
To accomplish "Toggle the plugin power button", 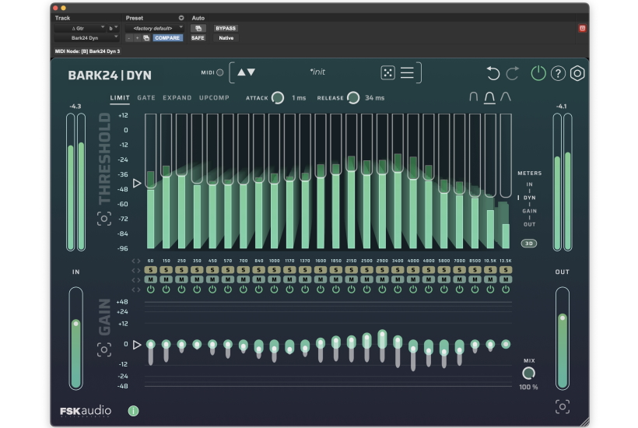I will coord(538,73).
